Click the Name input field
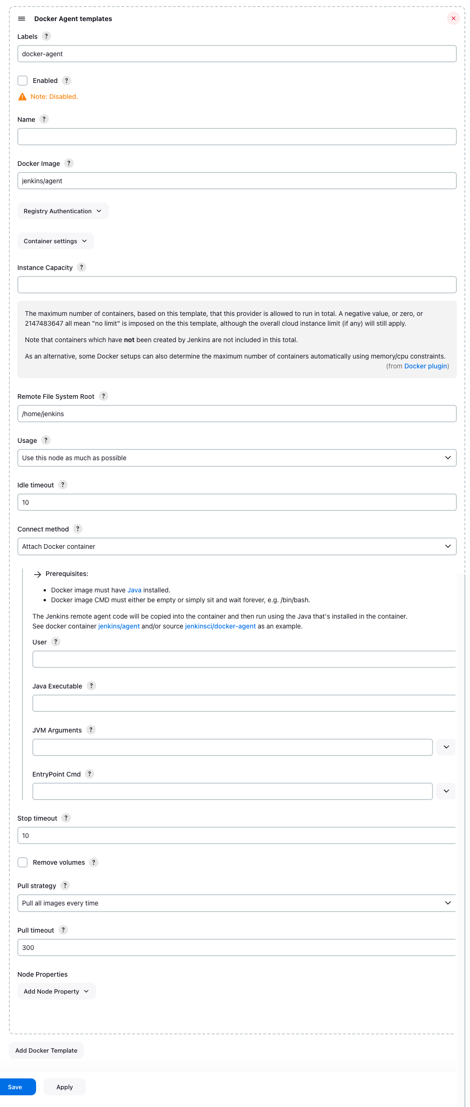This screenshot has width=470, height=1107. pos(237,137)
